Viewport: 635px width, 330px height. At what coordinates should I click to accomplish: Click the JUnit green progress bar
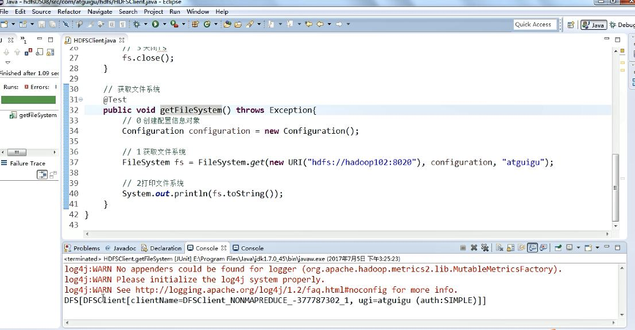click(28, 100)
